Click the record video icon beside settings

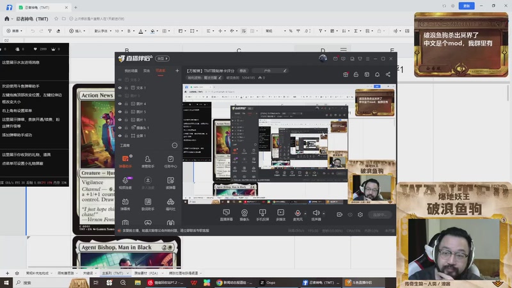pos(339,214)
